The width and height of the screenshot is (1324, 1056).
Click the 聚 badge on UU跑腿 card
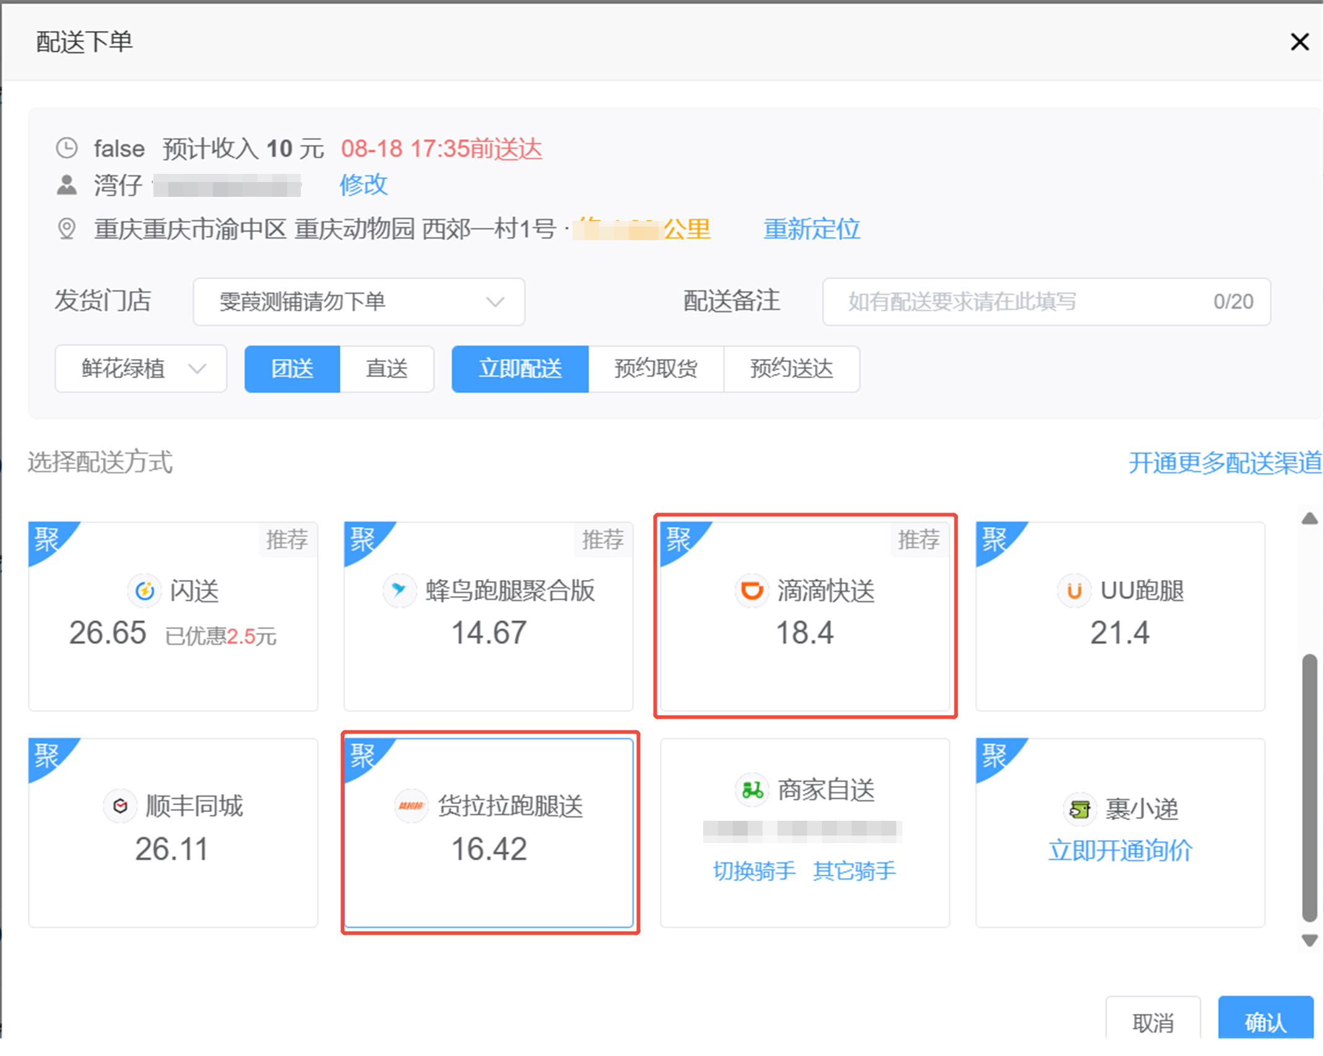coord(995,539)
